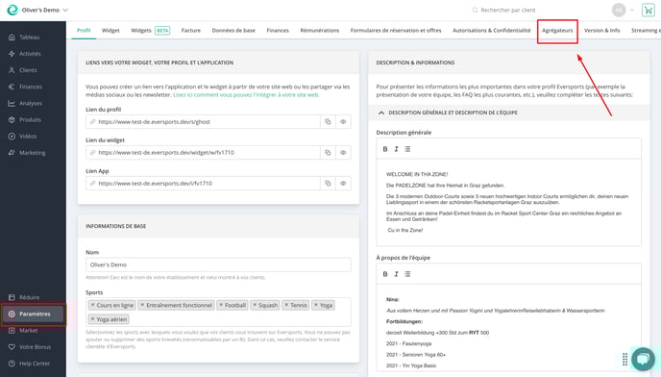Viewport: 661px width, 377px height.
Task: Copy the Lien du widget URL
Action: [x=328, y=152]
